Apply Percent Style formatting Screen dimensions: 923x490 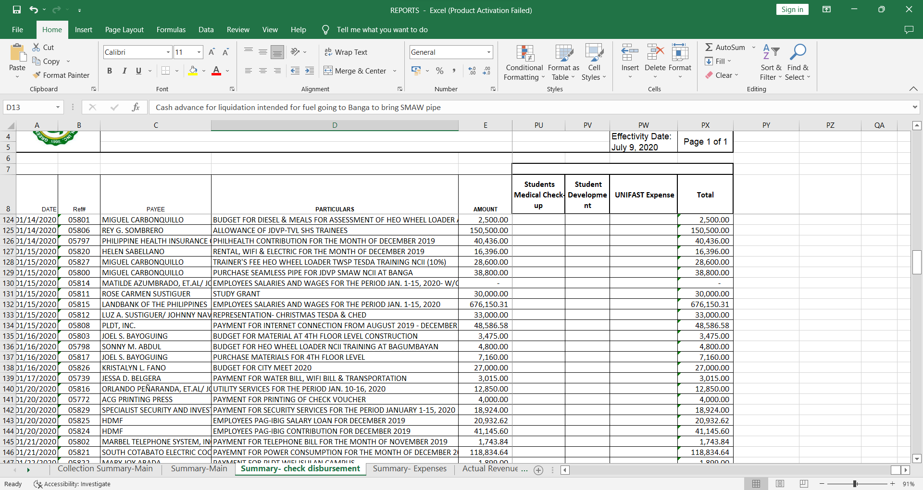click(x=439, y=71)
